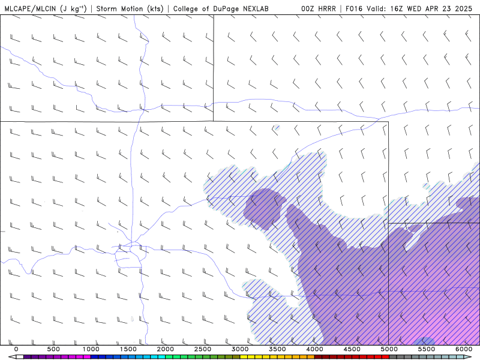
Task: Click the left arrow end of the colorbar
Action: (x=12, y=357)
